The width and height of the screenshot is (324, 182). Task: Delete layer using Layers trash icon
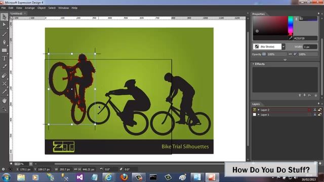pos(320,163)
